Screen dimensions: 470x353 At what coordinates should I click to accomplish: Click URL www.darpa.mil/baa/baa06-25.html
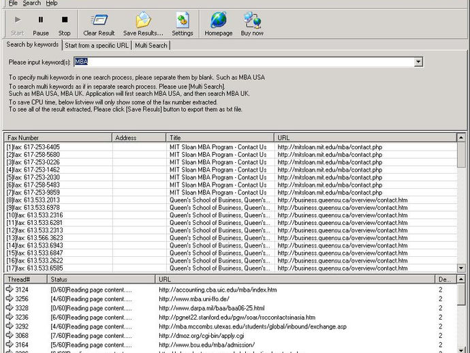tap(212, 308)
